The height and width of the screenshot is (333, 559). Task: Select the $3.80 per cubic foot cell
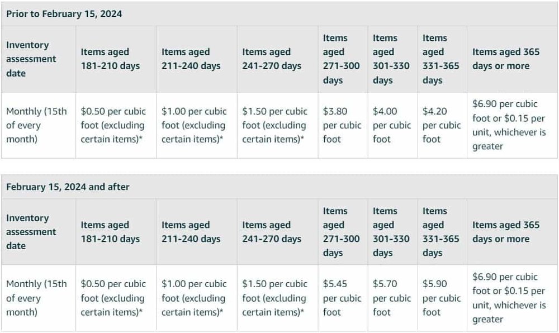pos(343,125)
